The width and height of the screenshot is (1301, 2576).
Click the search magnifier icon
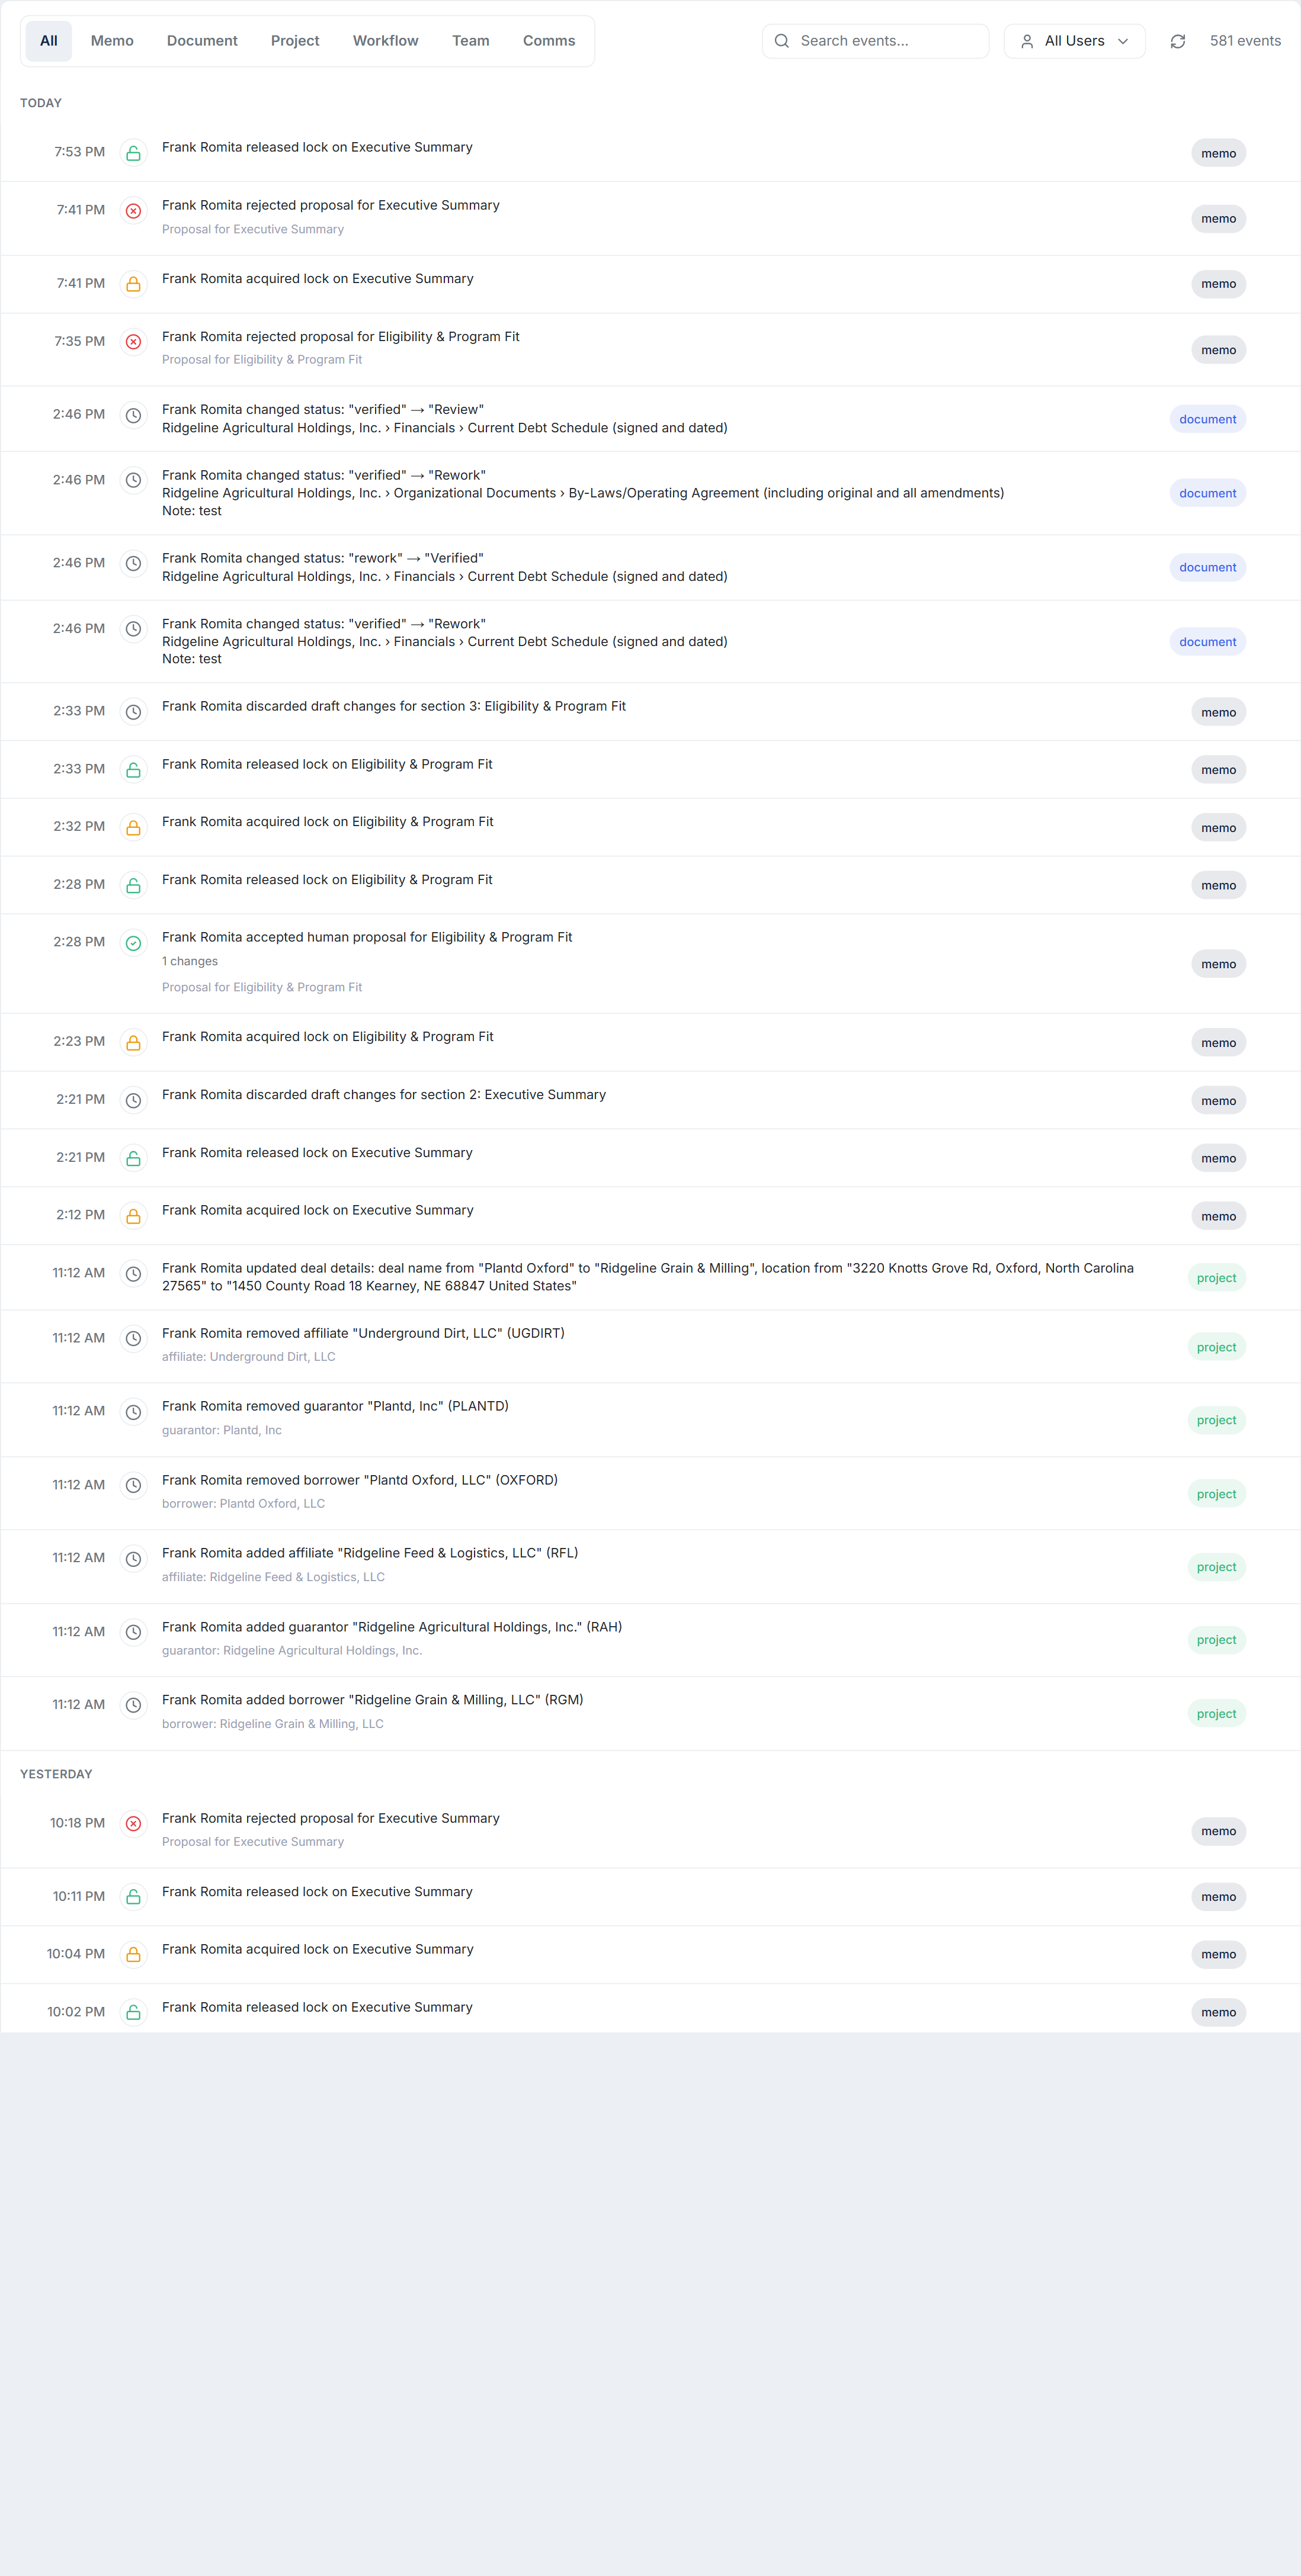(781, 40)
